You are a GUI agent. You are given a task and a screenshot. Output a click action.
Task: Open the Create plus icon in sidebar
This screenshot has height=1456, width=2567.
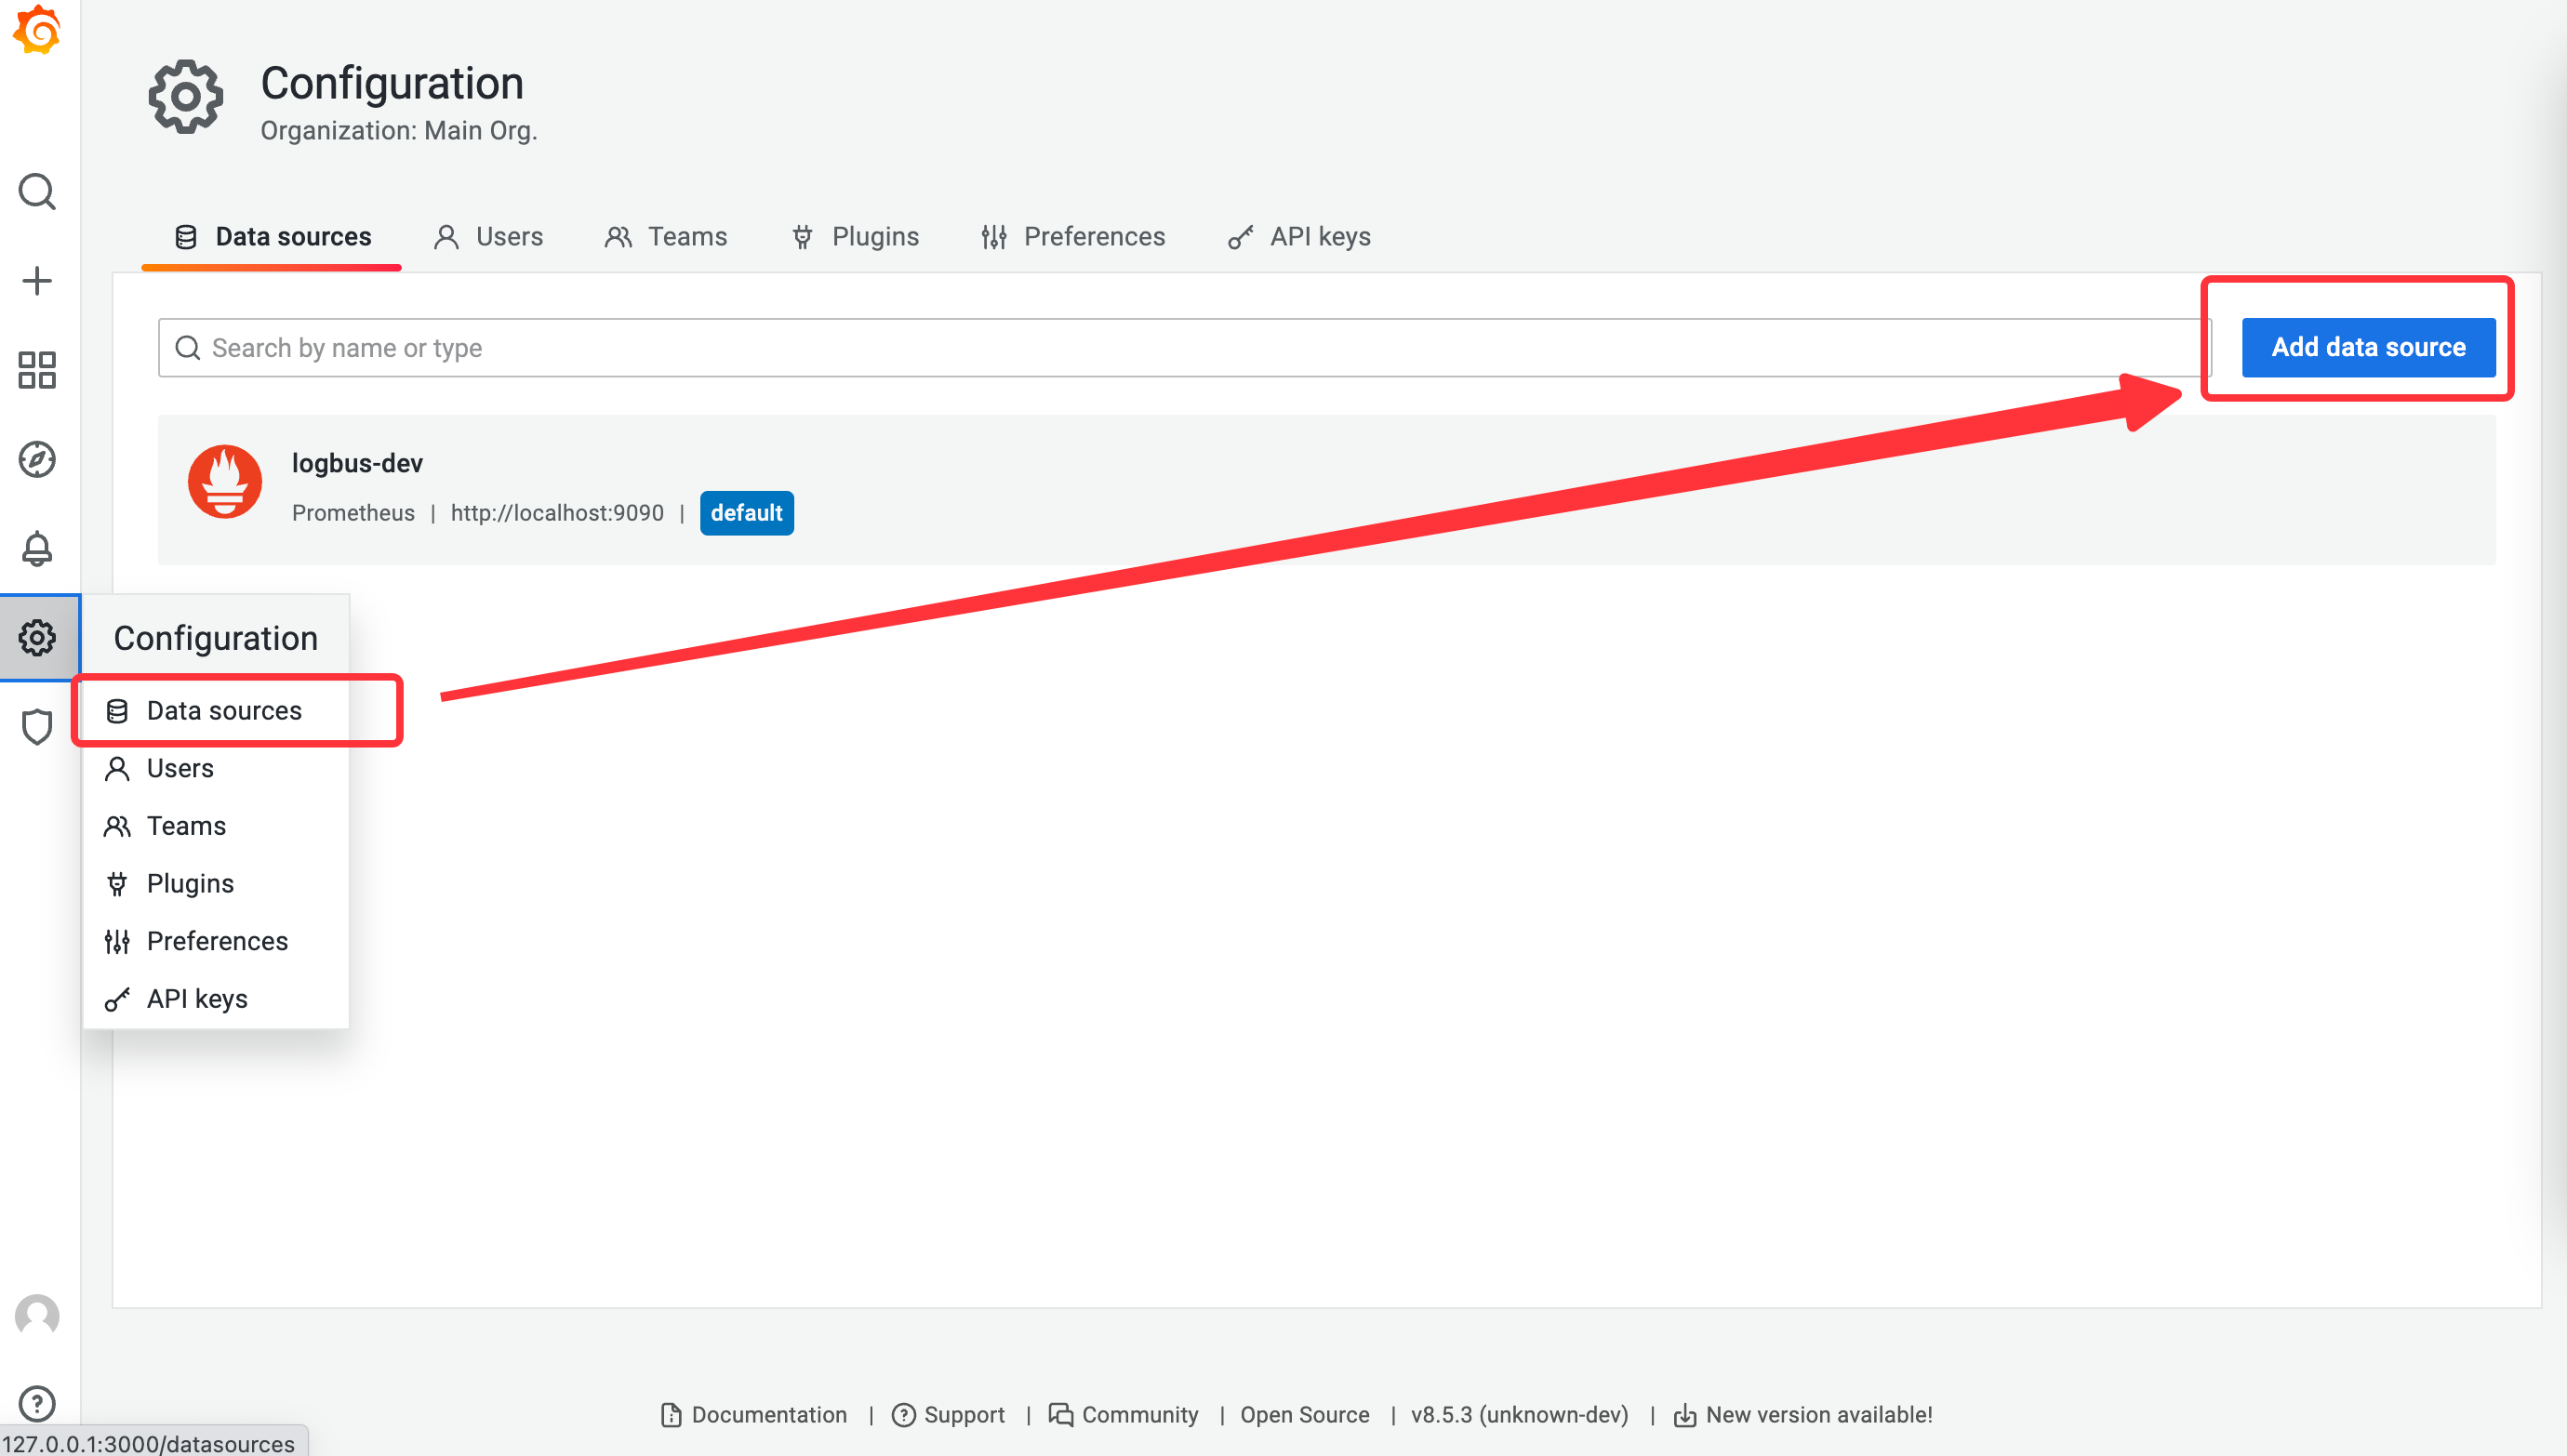37,281
